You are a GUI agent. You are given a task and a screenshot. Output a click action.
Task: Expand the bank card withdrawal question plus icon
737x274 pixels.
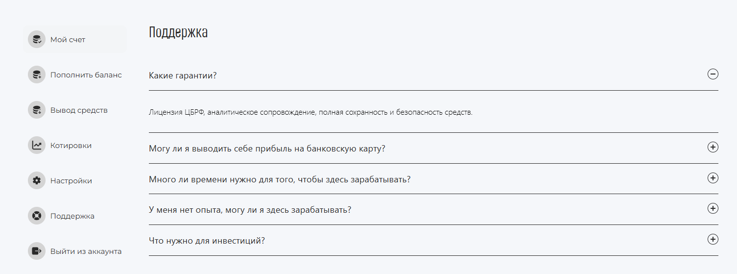pos(713,147)
